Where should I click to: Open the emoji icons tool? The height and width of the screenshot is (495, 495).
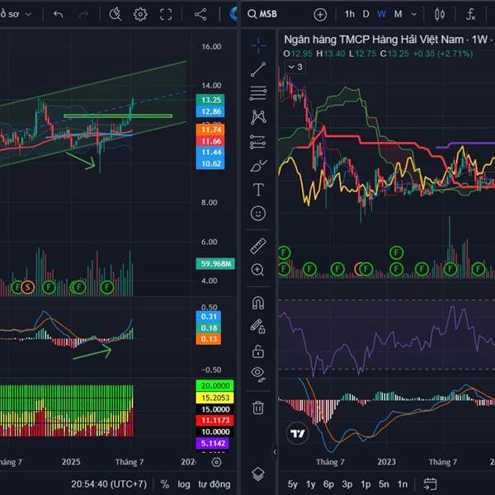[258, 214]
